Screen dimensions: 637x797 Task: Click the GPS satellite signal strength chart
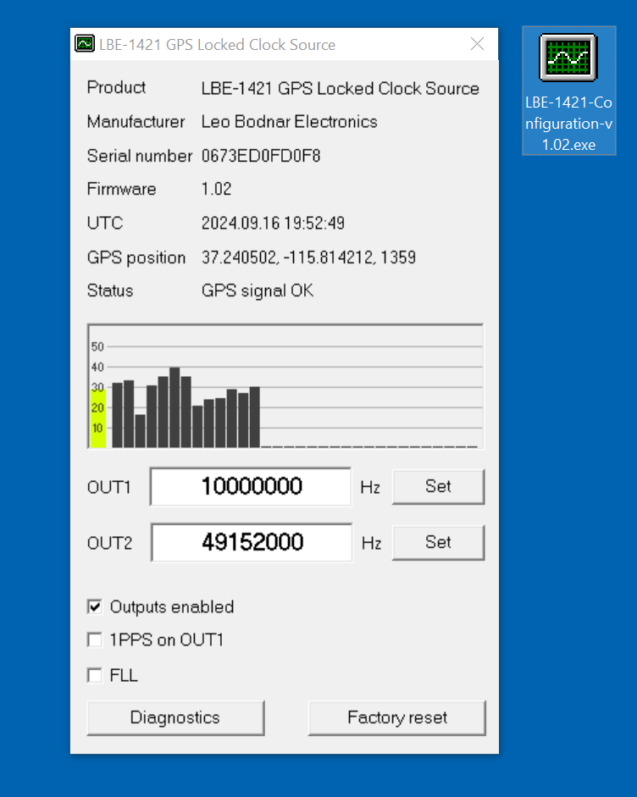tap(285, 386)
